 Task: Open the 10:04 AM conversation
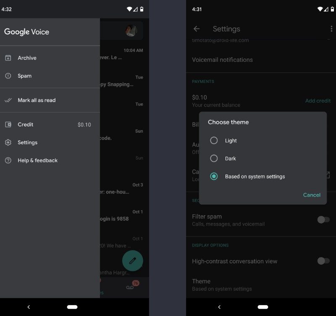124,54
